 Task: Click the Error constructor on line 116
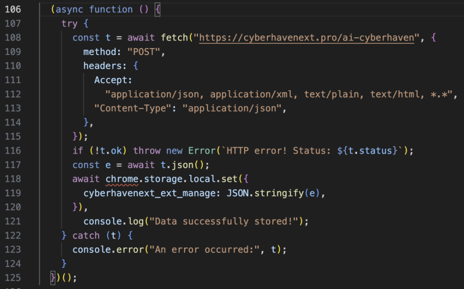[201, 151]
